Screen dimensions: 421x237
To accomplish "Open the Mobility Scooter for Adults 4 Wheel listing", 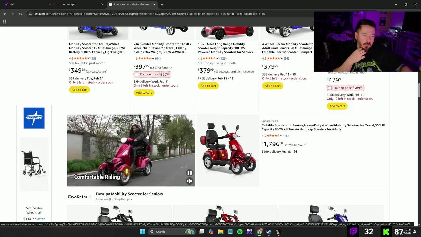I will pos(98,48).
